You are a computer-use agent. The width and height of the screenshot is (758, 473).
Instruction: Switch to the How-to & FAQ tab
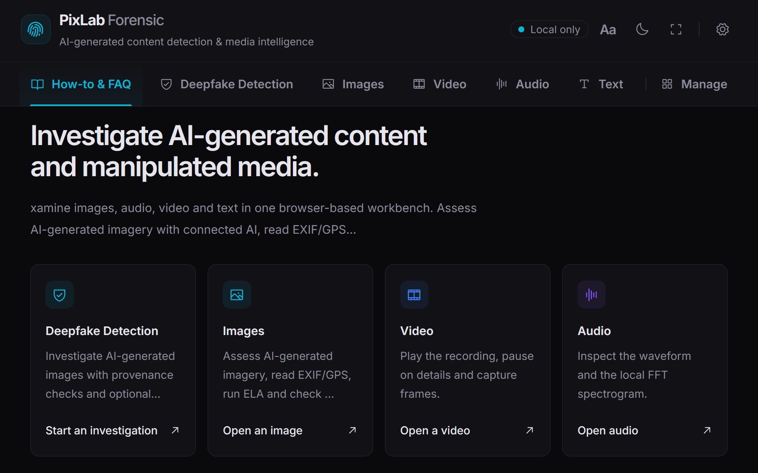tap(81, 84)
